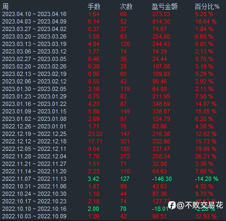This screenshot has height=221, width=226.
Task: Click trade count 149
Action: (125, 111)
